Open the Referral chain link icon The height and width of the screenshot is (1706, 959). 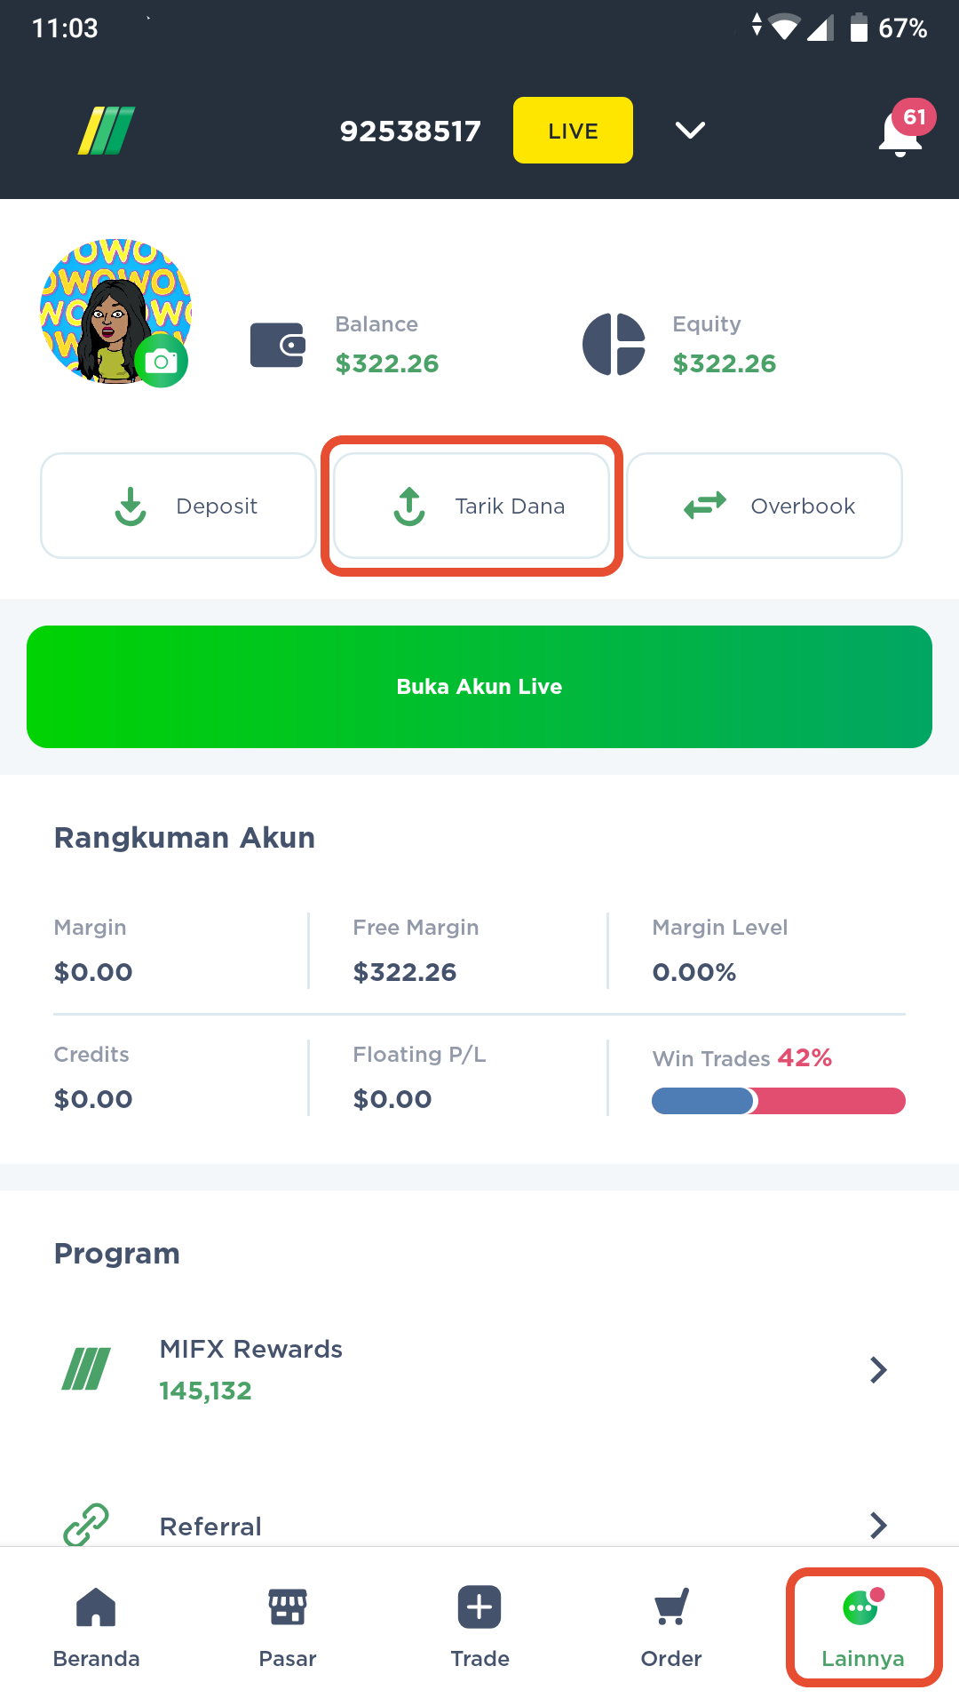pyautogui.click(x=86, y=1525)
